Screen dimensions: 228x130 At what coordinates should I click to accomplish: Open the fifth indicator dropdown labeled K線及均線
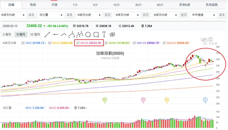coord(166,15)
